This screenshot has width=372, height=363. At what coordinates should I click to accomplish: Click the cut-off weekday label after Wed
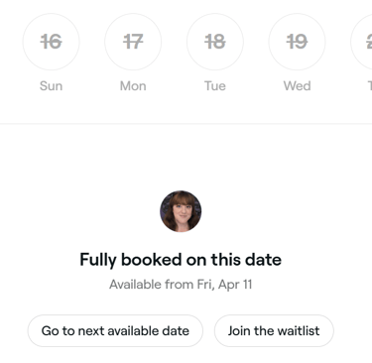click(x=370, y=86)
